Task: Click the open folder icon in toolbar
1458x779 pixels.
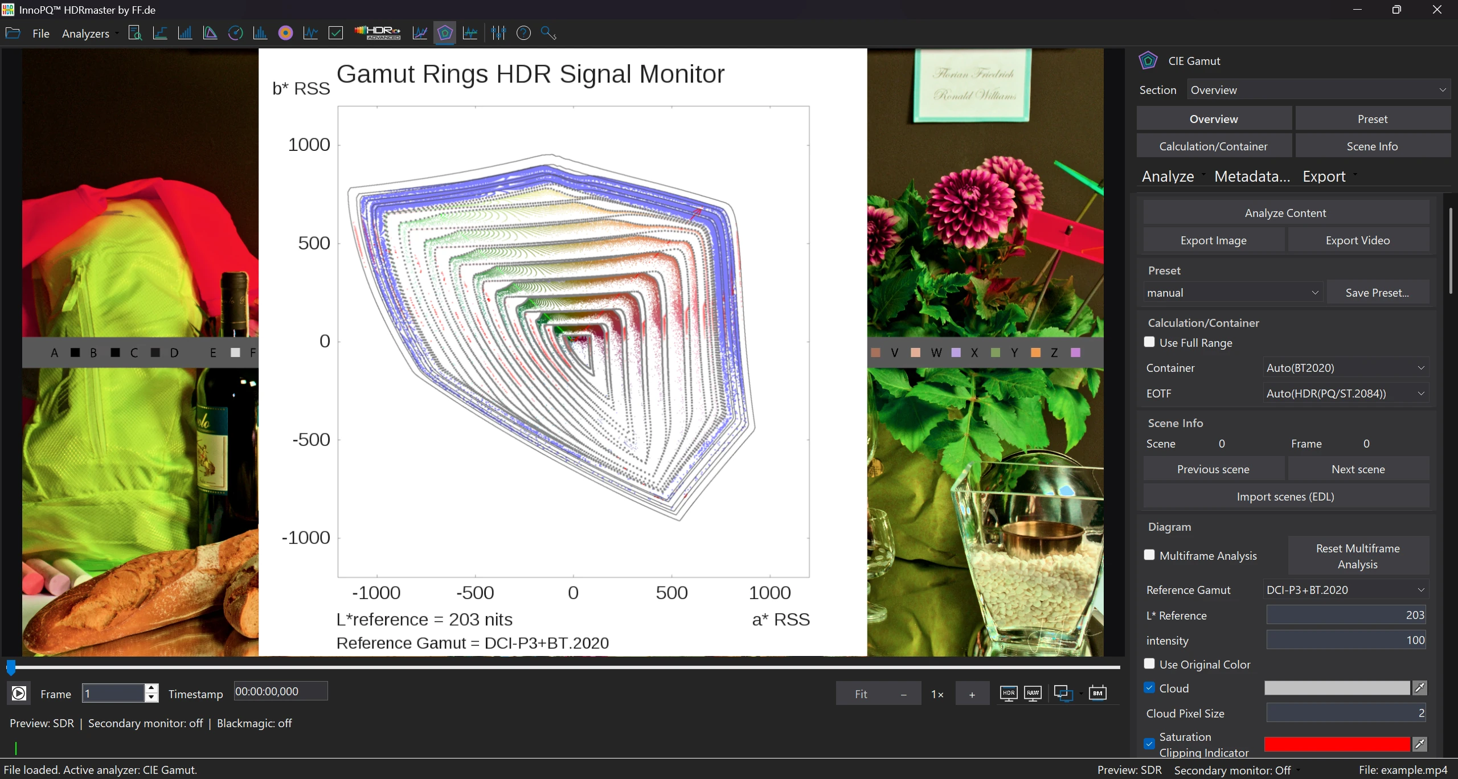Action: click(x=13, y=33)
